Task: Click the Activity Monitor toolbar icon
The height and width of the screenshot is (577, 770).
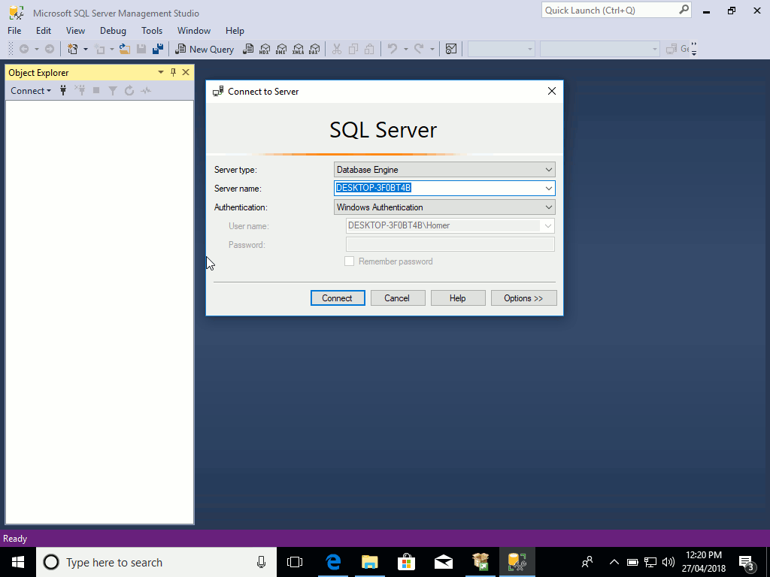Action: pyautogui.click(x=451, y=49)
